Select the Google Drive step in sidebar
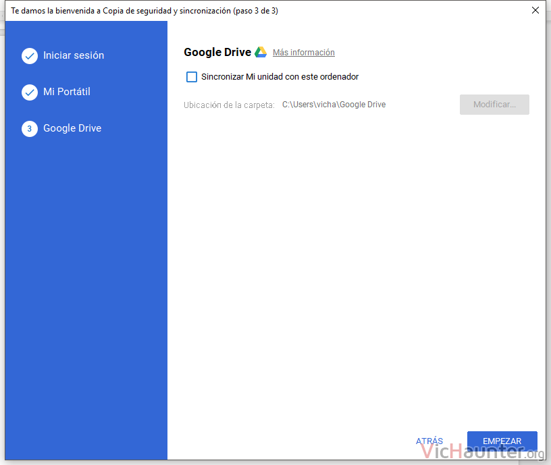 click(72, 128)
